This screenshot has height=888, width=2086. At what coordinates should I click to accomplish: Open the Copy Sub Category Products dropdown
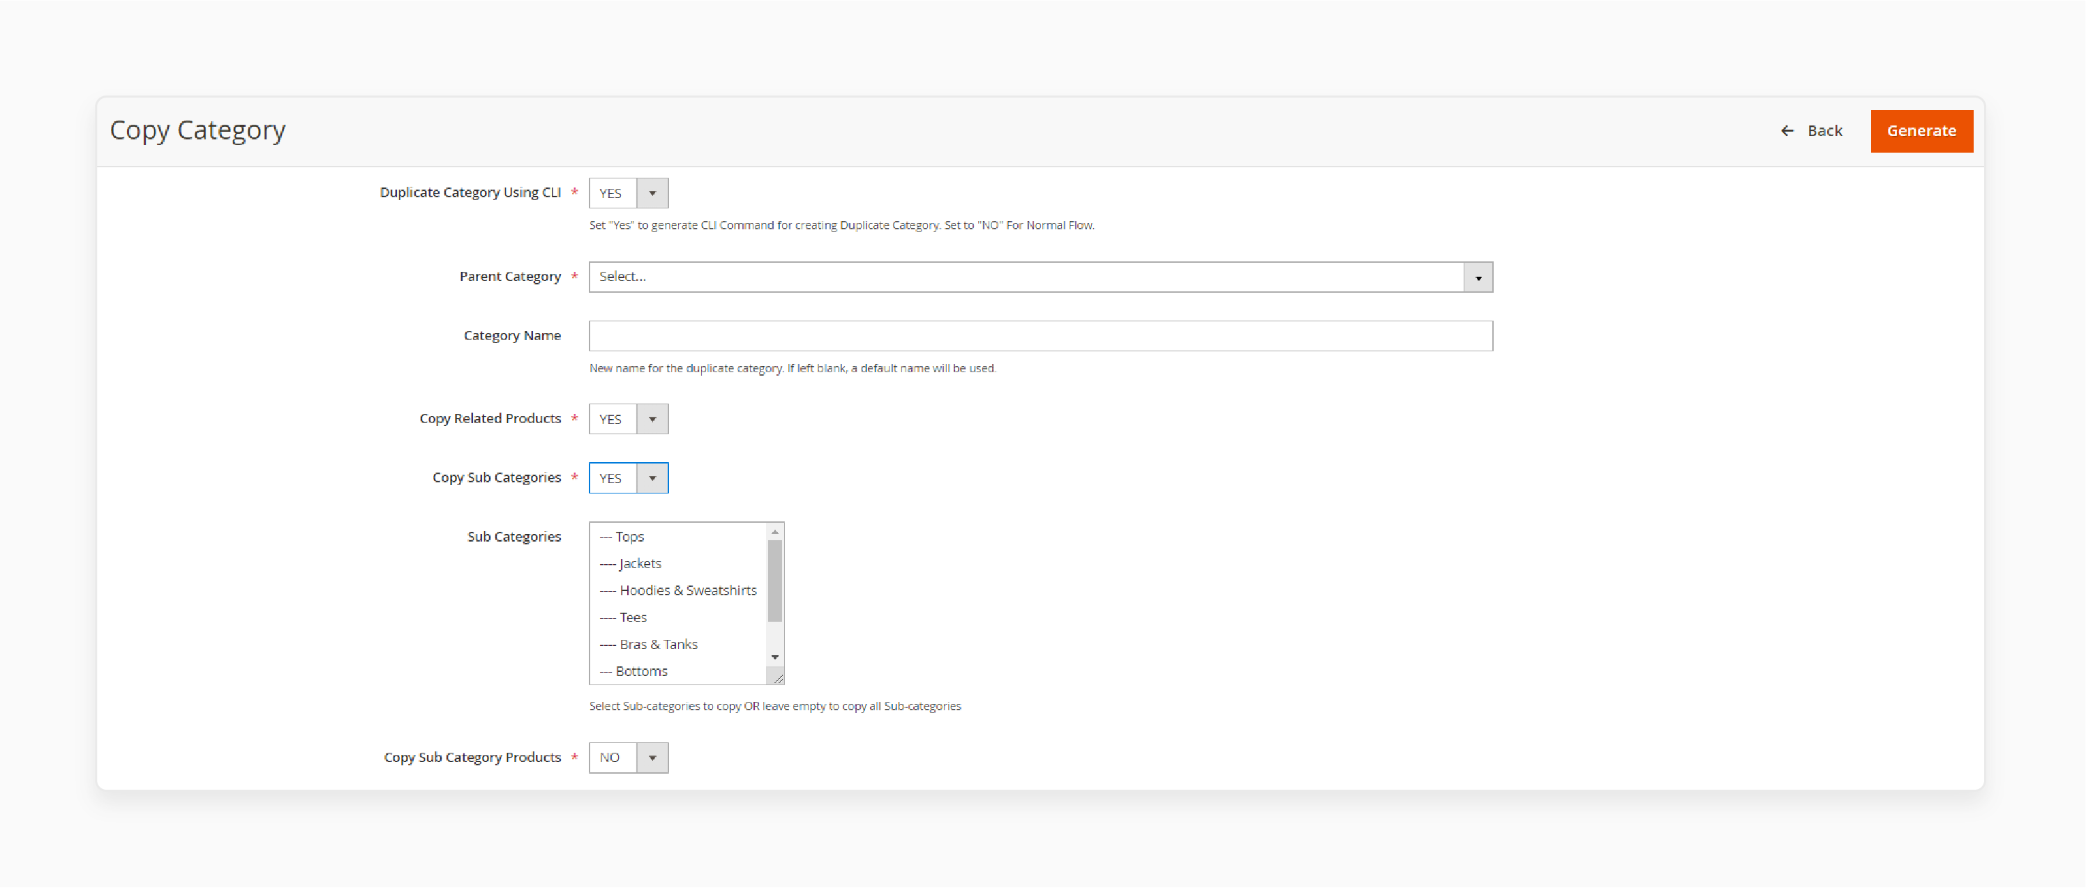pos(629,758)
